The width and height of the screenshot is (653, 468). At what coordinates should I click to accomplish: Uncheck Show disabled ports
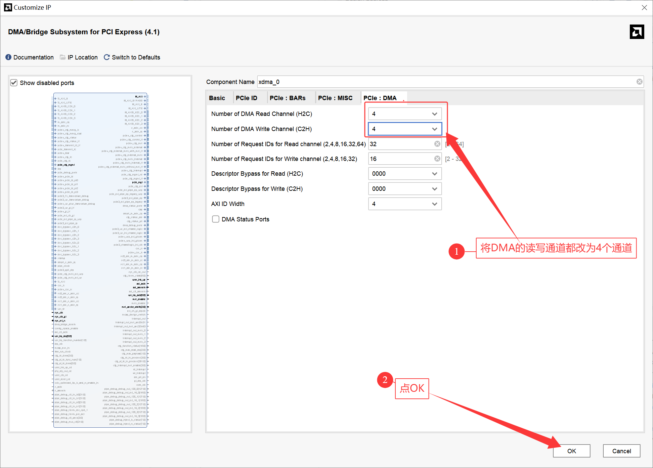pyautogui.click(x=14, y=83)
